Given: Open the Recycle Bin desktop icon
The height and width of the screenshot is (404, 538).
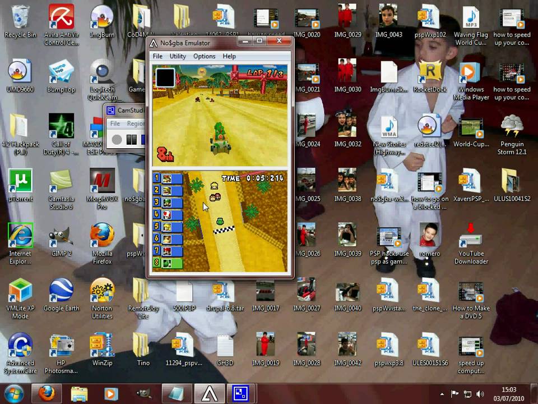Looking at the screenshot, I should [20, 21].
